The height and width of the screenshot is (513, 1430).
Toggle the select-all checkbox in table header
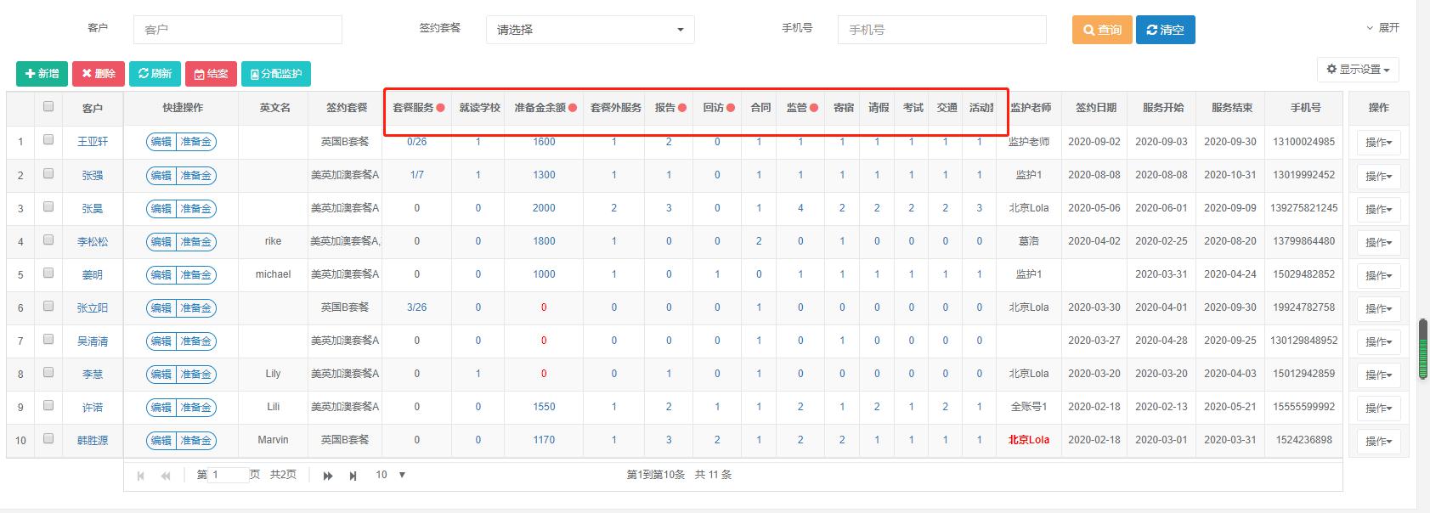point(48,106)
